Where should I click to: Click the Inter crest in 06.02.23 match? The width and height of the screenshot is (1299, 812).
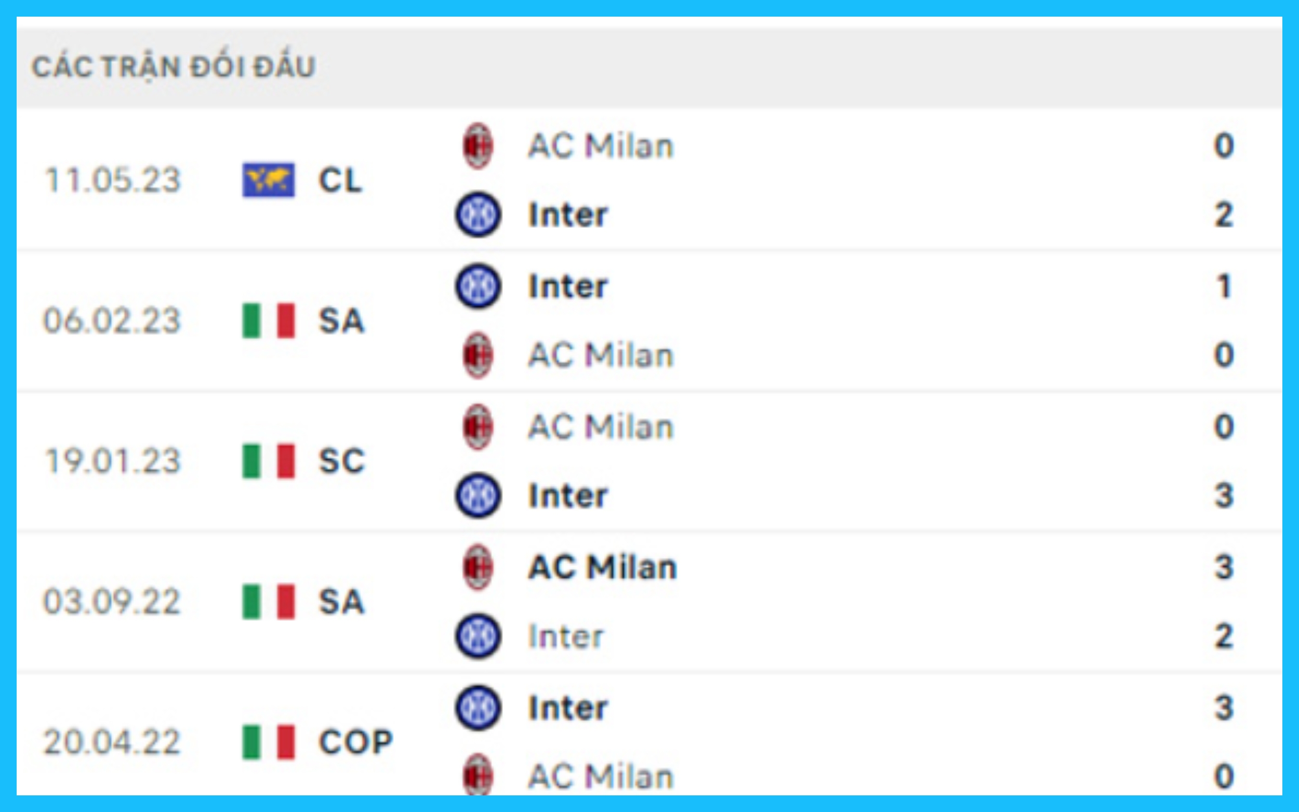tap(478, 286)
